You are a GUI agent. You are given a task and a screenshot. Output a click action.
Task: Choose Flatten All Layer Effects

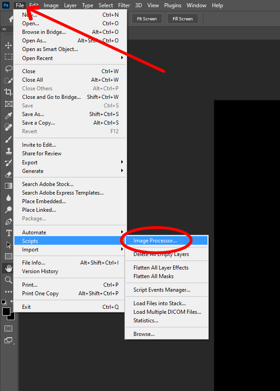(x=166, y=268)
